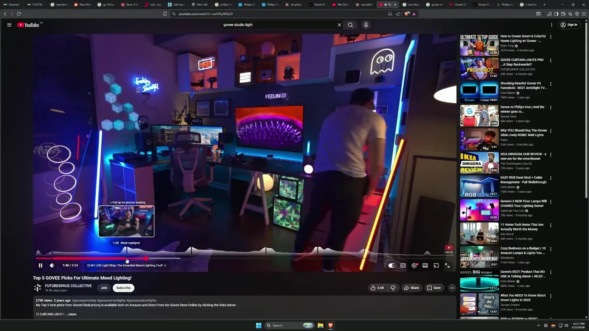Share the video

pyautogui.click(x=411, y=288)
